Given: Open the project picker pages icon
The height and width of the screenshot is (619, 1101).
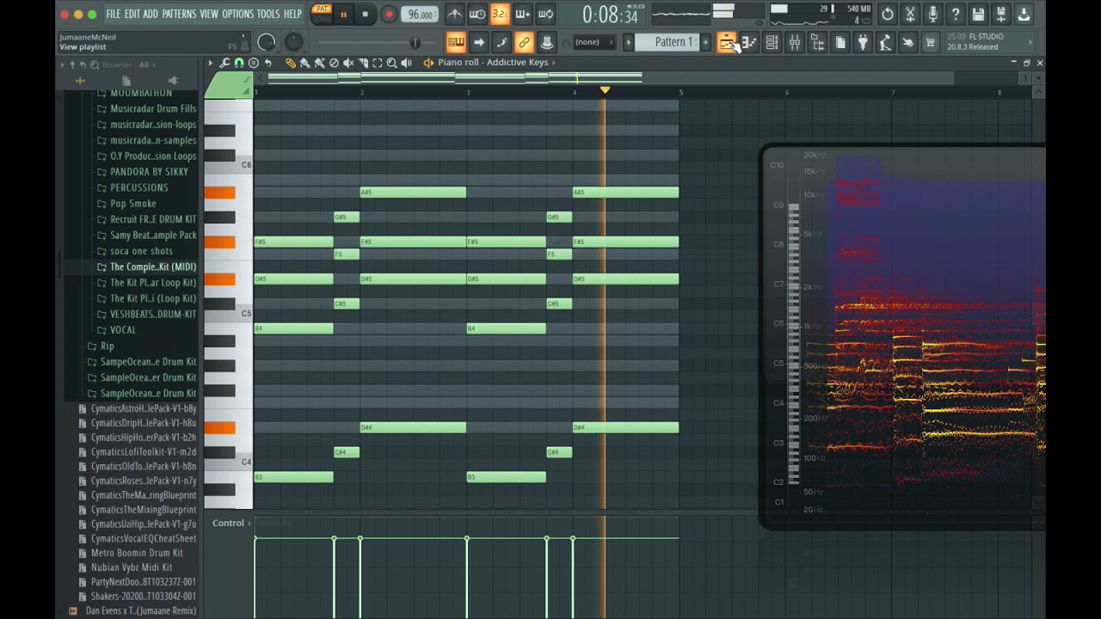Looking at the screenshot, I should [x=840, y=43].
